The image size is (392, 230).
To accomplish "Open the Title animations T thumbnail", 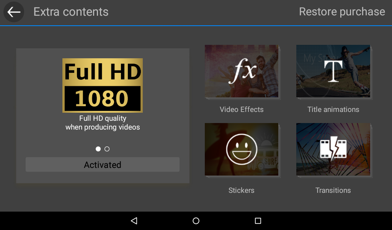I will [x=333, y=71].
